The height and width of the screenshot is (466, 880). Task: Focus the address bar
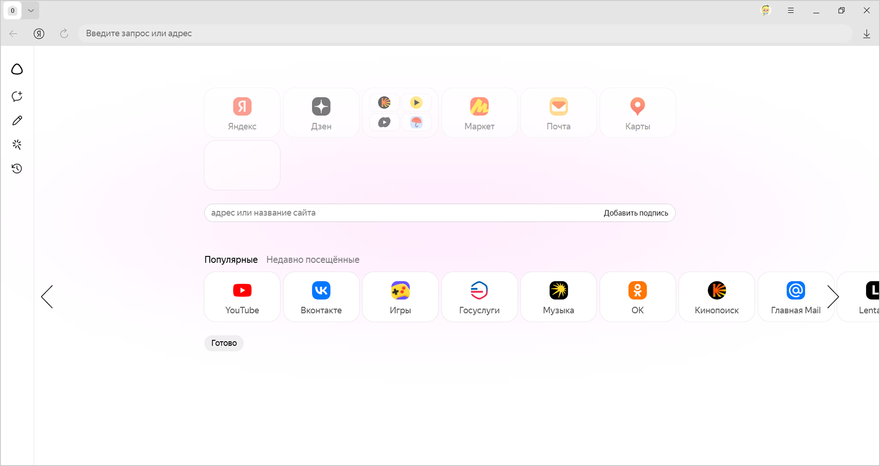(x=465, y=33)
